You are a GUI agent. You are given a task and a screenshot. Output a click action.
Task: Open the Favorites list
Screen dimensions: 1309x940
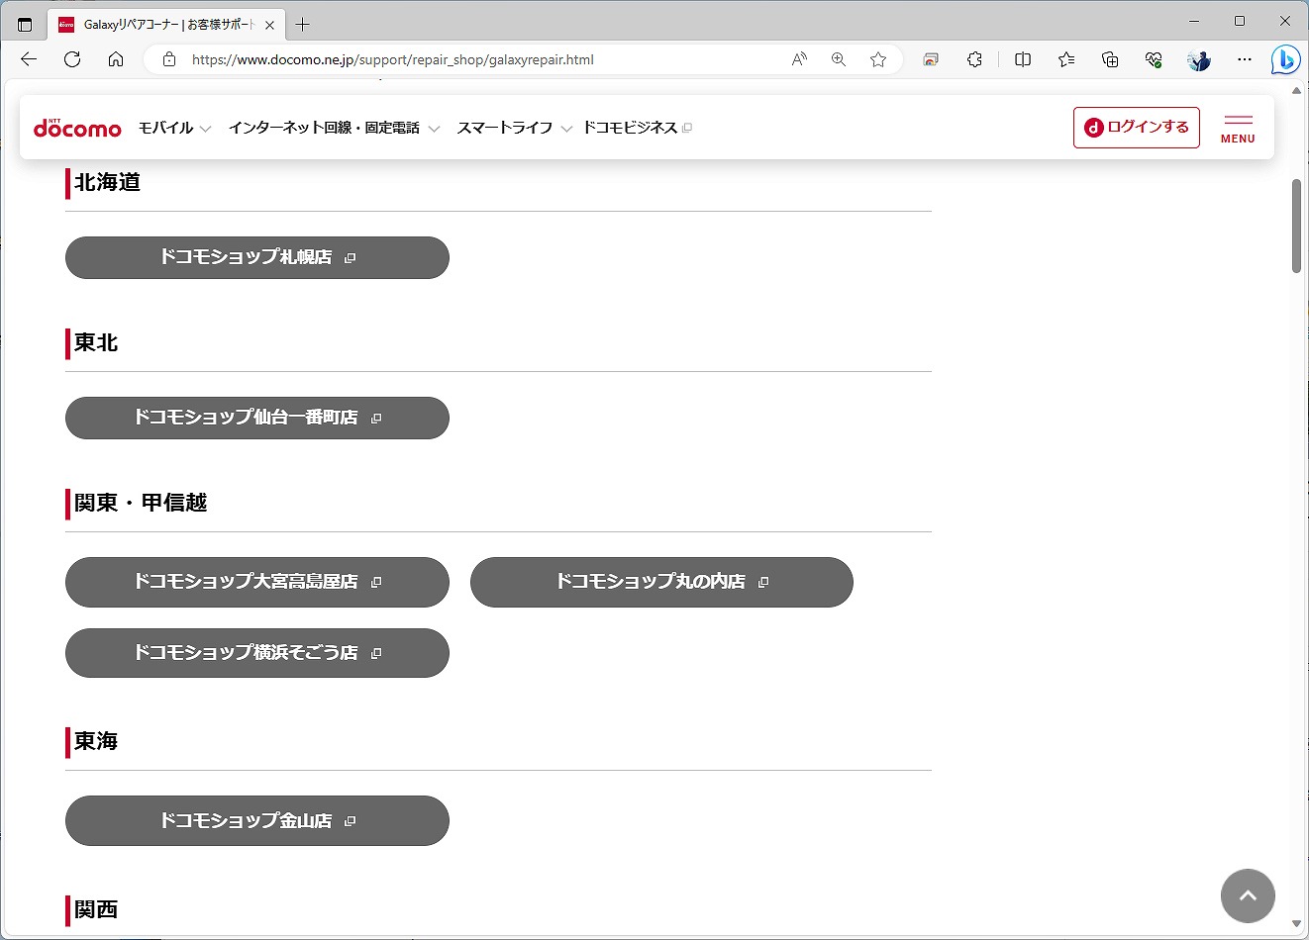[1066, 59]
